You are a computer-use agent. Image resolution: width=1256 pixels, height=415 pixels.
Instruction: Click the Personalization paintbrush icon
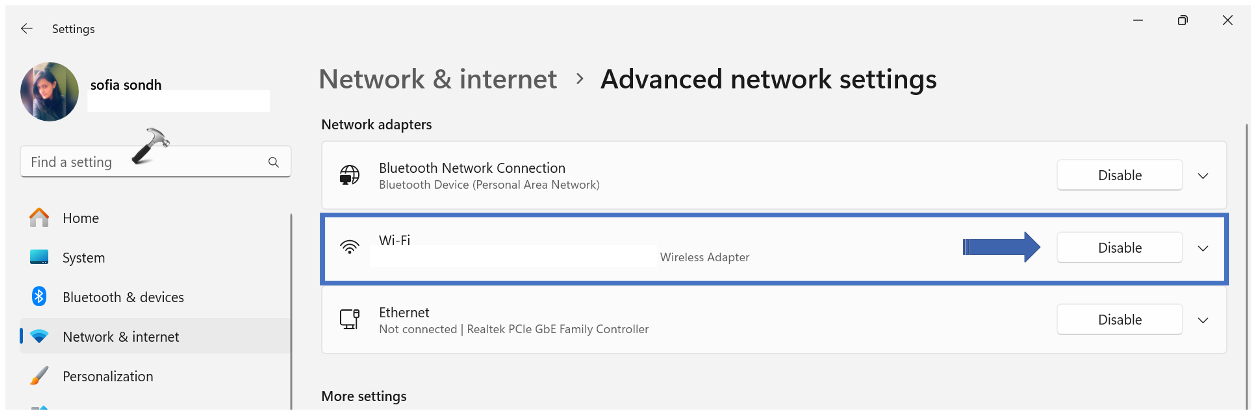coord(39,376)
